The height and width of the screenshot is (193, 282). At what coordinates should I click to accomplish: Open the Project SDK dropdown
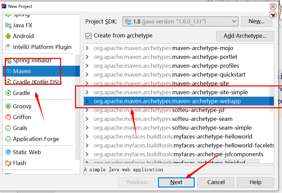click(180, 21)
